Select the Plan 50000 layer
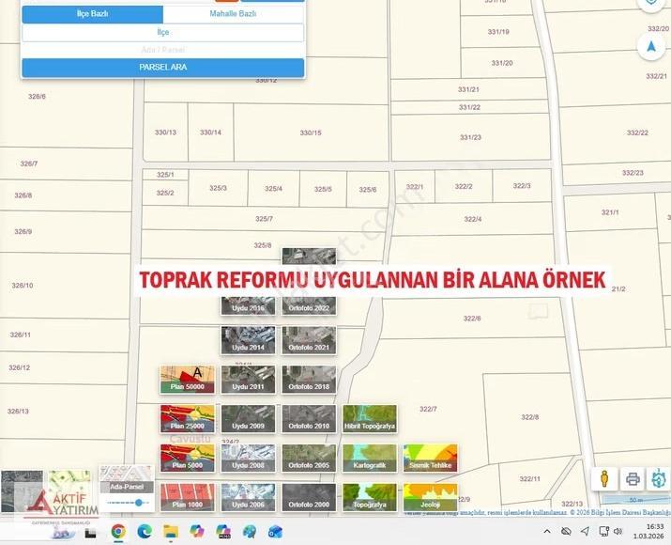This screenshot has width=671, height=545. point(188,380)
